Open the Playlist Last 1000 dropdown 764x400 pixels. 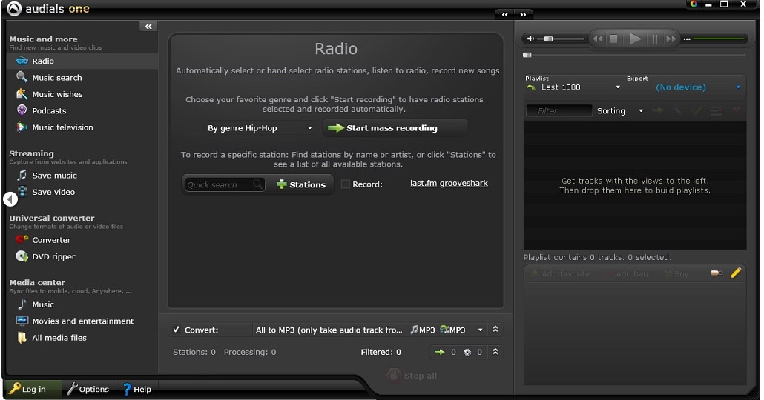(x=573, y=87)
